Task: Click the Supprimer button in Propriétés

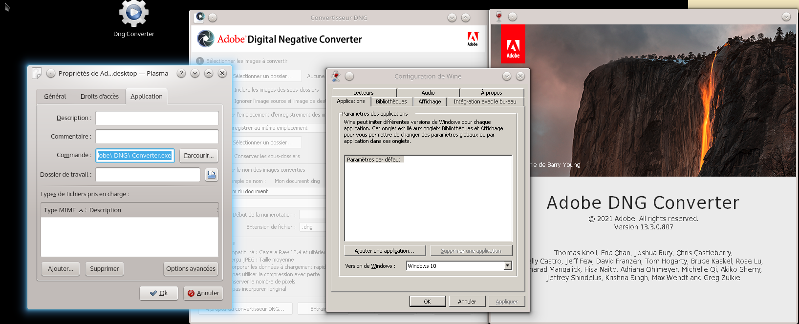Action: 104,269
